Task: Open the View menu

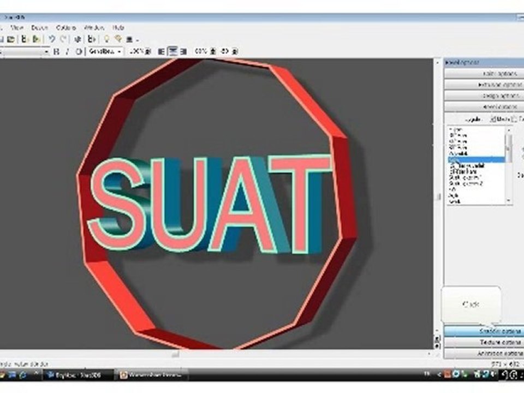Action: (x=17, y=28)
